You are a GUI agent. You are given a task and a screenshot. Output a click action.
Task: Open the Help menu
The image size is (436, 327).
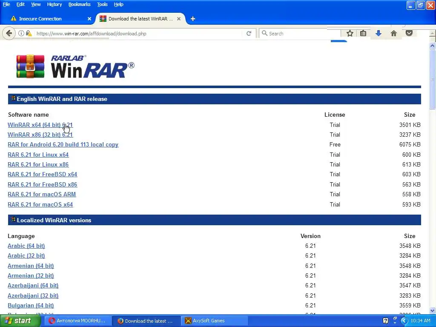click(x=118, y=4)
